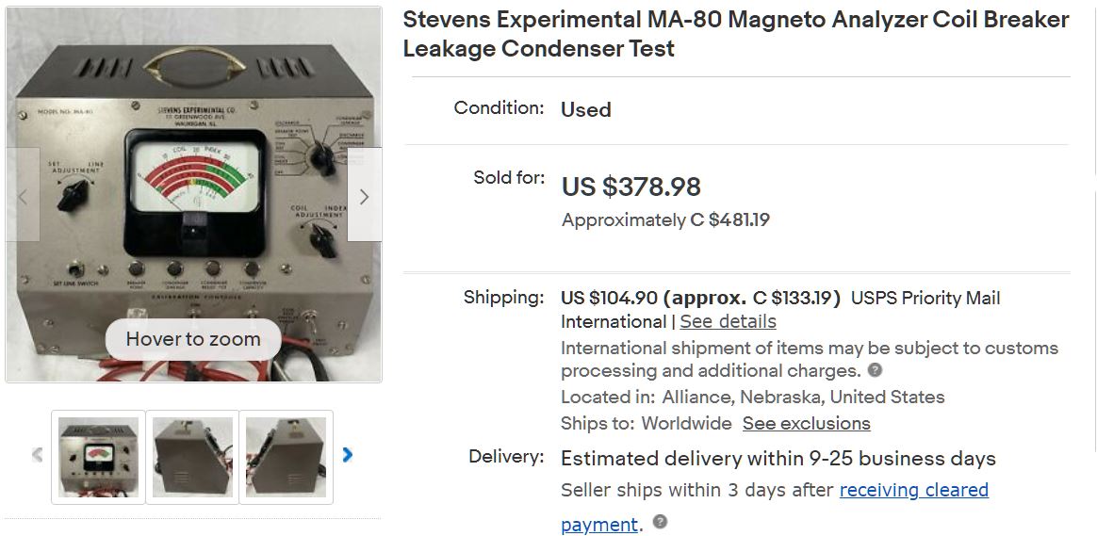Advance thumbnail strip with blue arrow
Image resolution: width=1097 pixels, height=536 pixels.
[x=348, y=455]
